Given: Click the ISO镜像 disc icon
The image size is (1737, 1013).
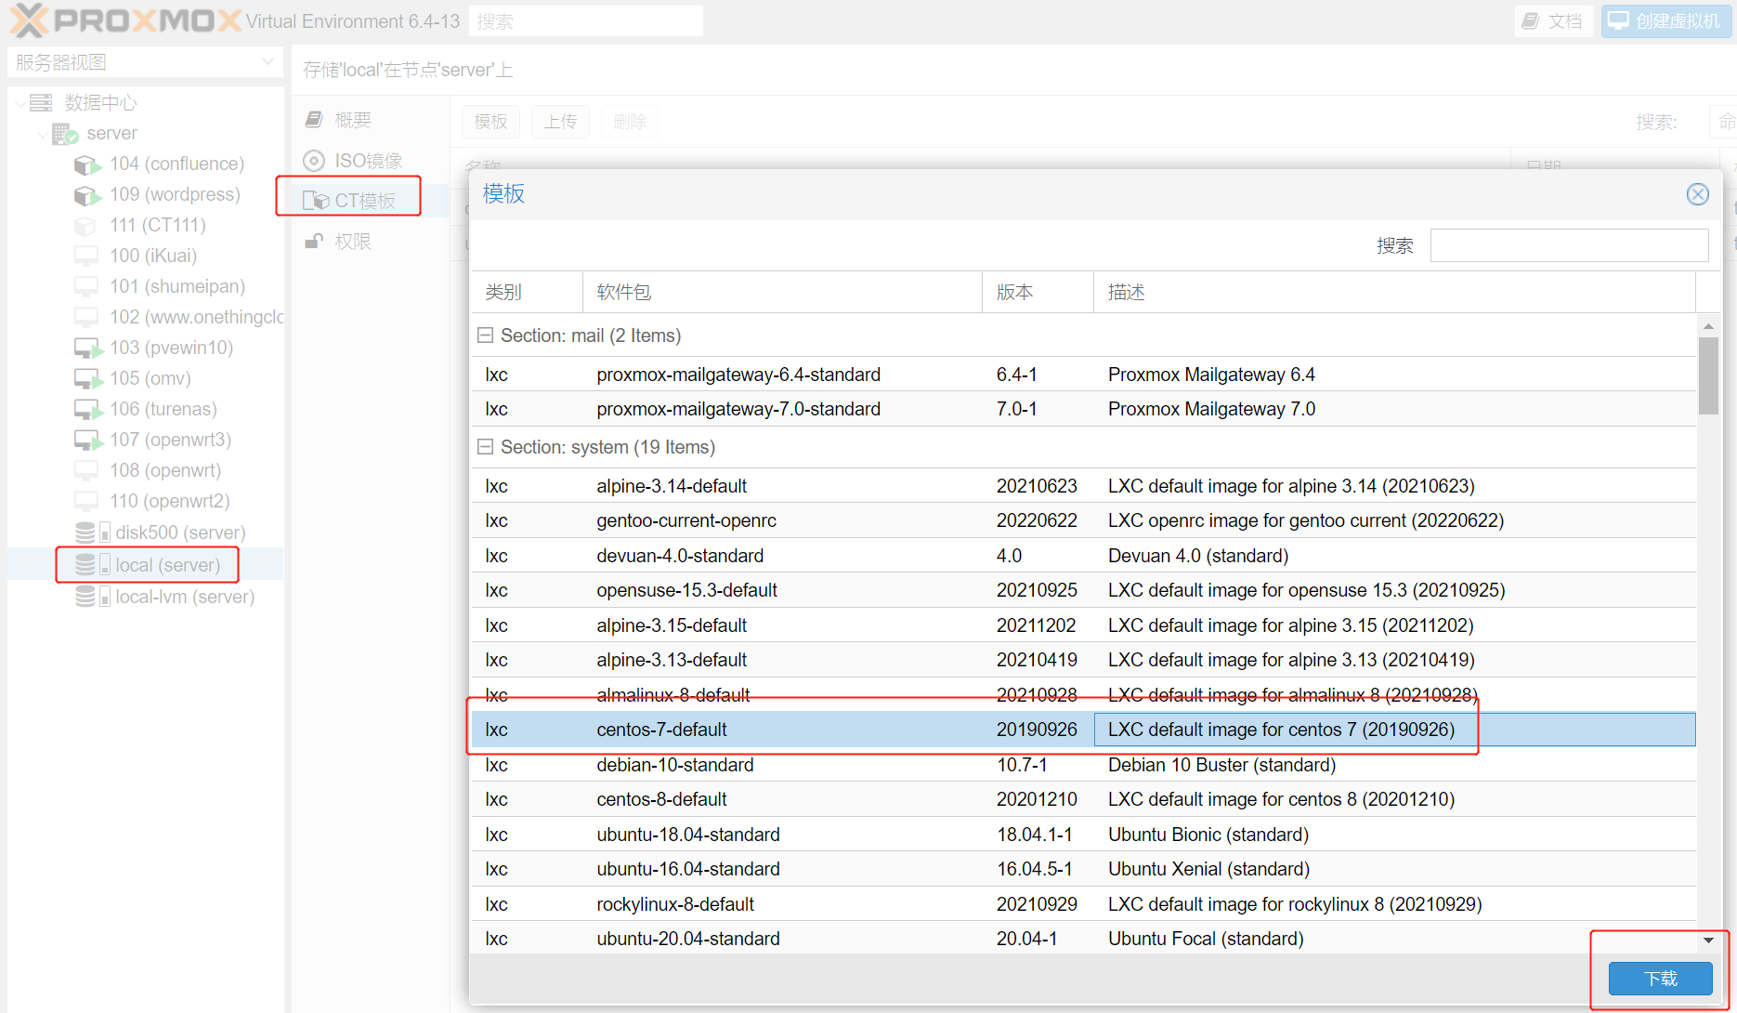Looking at the screenshot, I should [314, 161].
